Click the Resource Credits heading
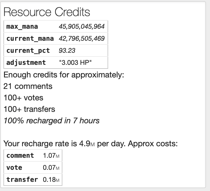This screenshot has width=210, height=191. coord(47,12)
